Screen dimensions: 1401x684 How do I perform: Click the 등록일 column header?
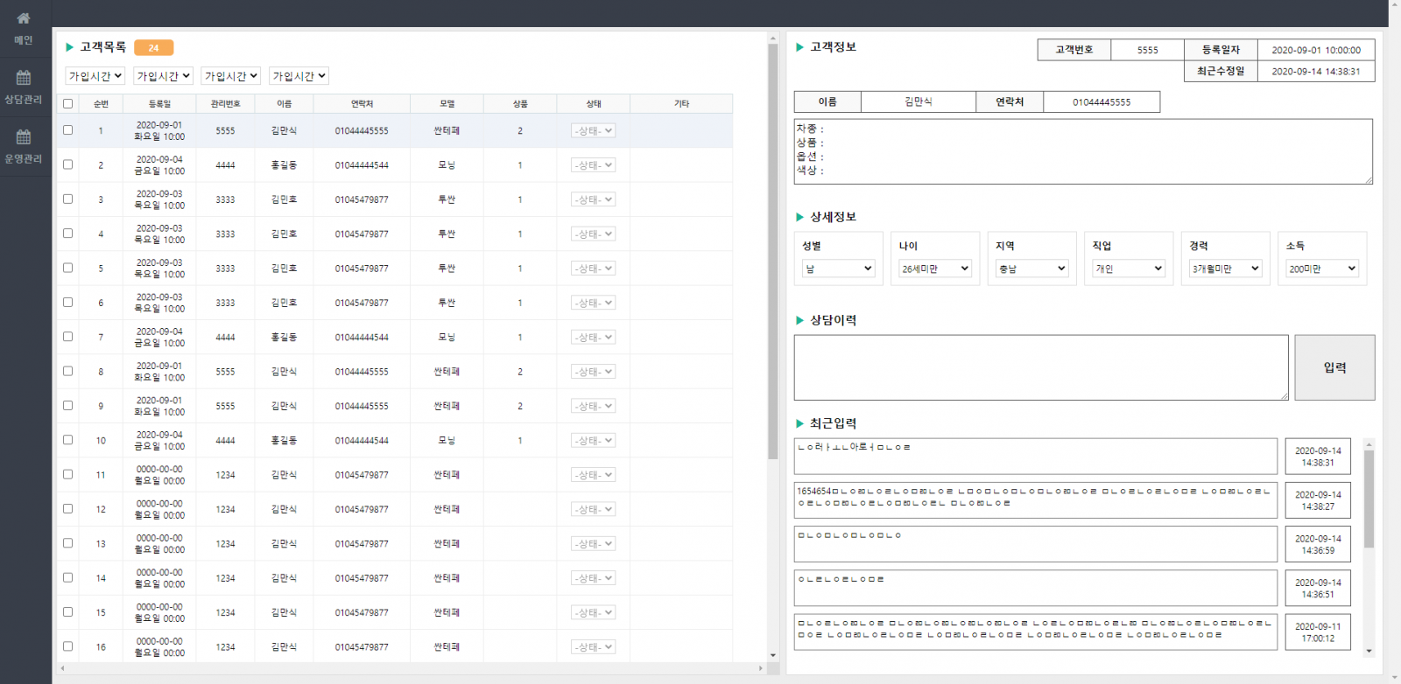pyautogui.click(x=159, y=104)
